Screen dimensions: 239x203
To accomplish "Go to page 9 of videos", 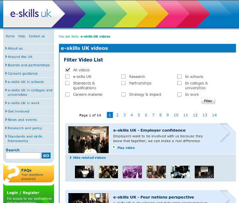I will pyautogui.click(x=168, y=115).
